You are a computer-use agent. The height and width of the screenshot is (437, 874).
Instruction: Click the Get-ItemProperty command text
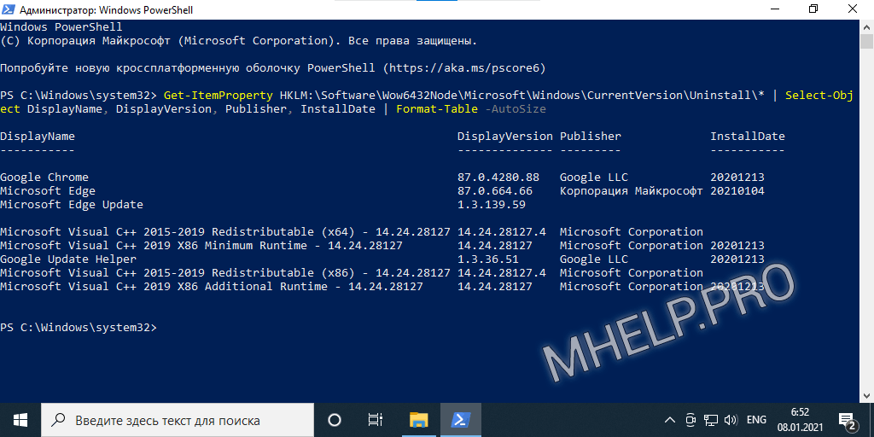[218, 96]
